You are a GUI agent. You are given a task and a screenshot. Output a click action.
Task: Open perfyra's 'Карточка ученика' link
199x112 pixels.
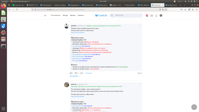78,32
